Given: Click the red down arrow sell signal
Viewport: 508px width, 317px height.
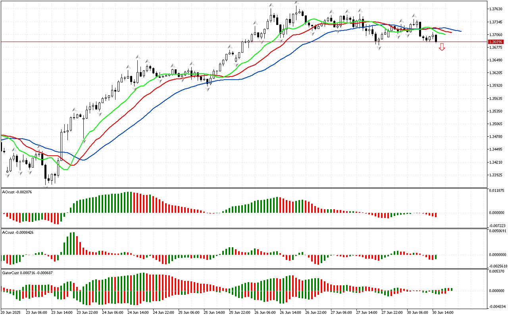Looking at the screenshot, I should (x=442, y=47).
